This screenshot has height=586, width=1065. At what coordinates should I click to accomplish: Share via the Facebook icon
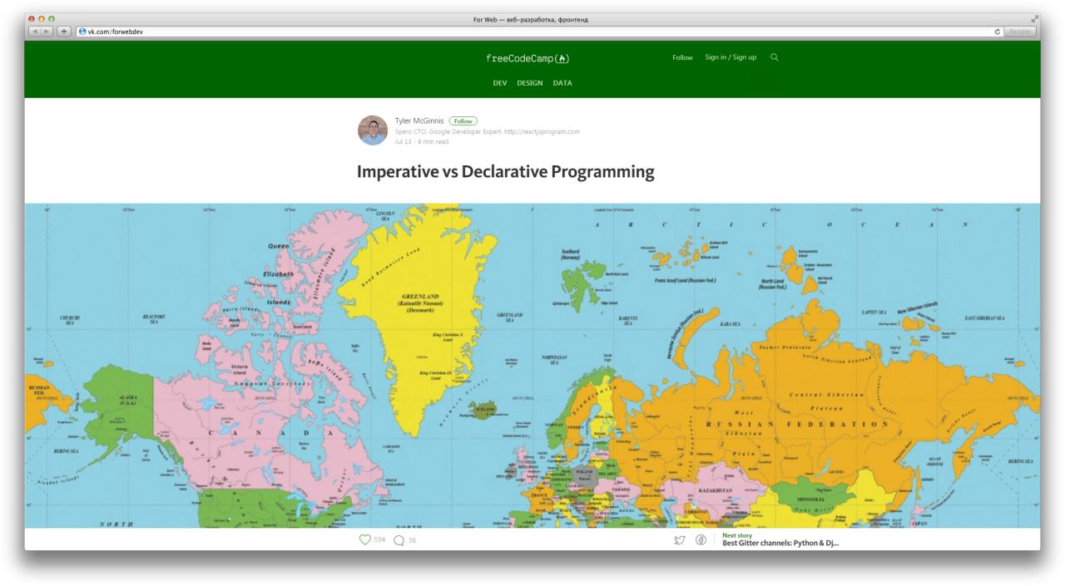pos(701,540)
